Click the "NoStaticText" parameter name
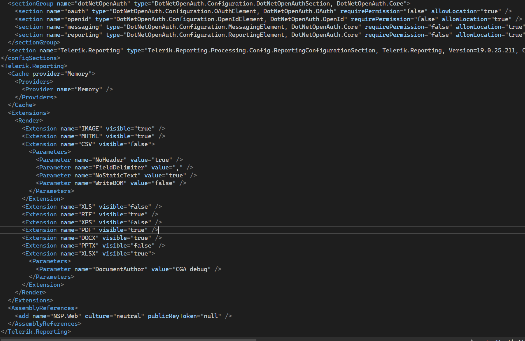 [x=116, y=175]
